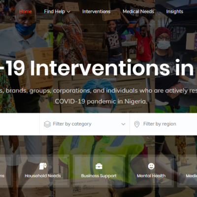Click the layers icon beside Filter by category
Viewport: 197px width, 197px height.
point(47,124)
